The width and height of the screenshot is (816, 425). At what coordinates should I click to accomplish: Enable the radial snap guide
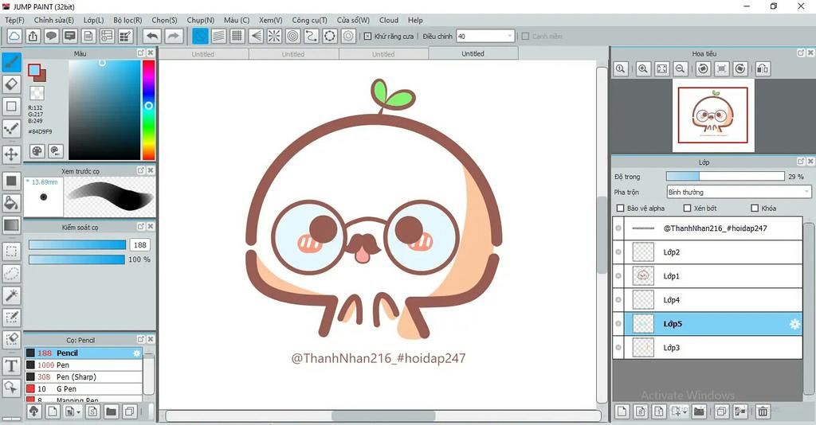[274, 36]
